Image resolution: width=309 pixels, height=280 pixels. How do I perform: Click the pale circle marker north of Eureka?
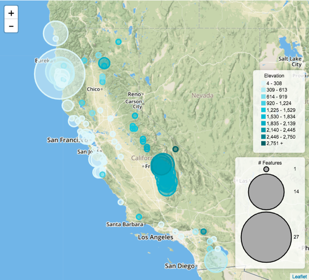(55, 33)
